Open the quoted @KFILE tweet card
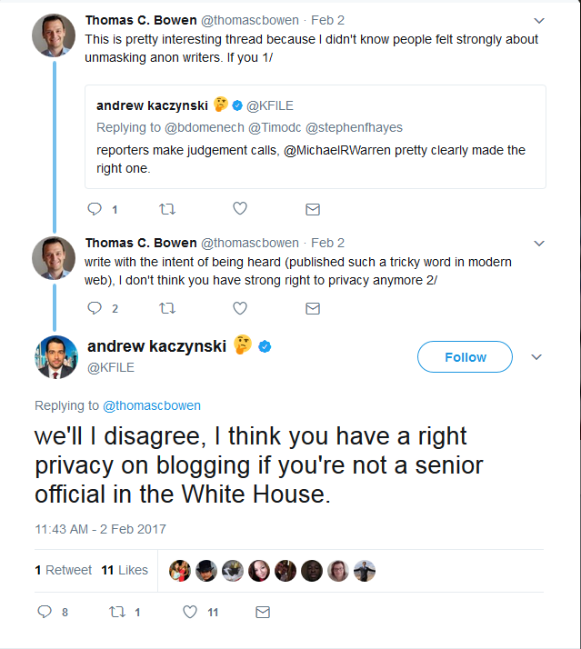Image resolution: width=581 pixels, height=649 pixels. click(316, 137)
